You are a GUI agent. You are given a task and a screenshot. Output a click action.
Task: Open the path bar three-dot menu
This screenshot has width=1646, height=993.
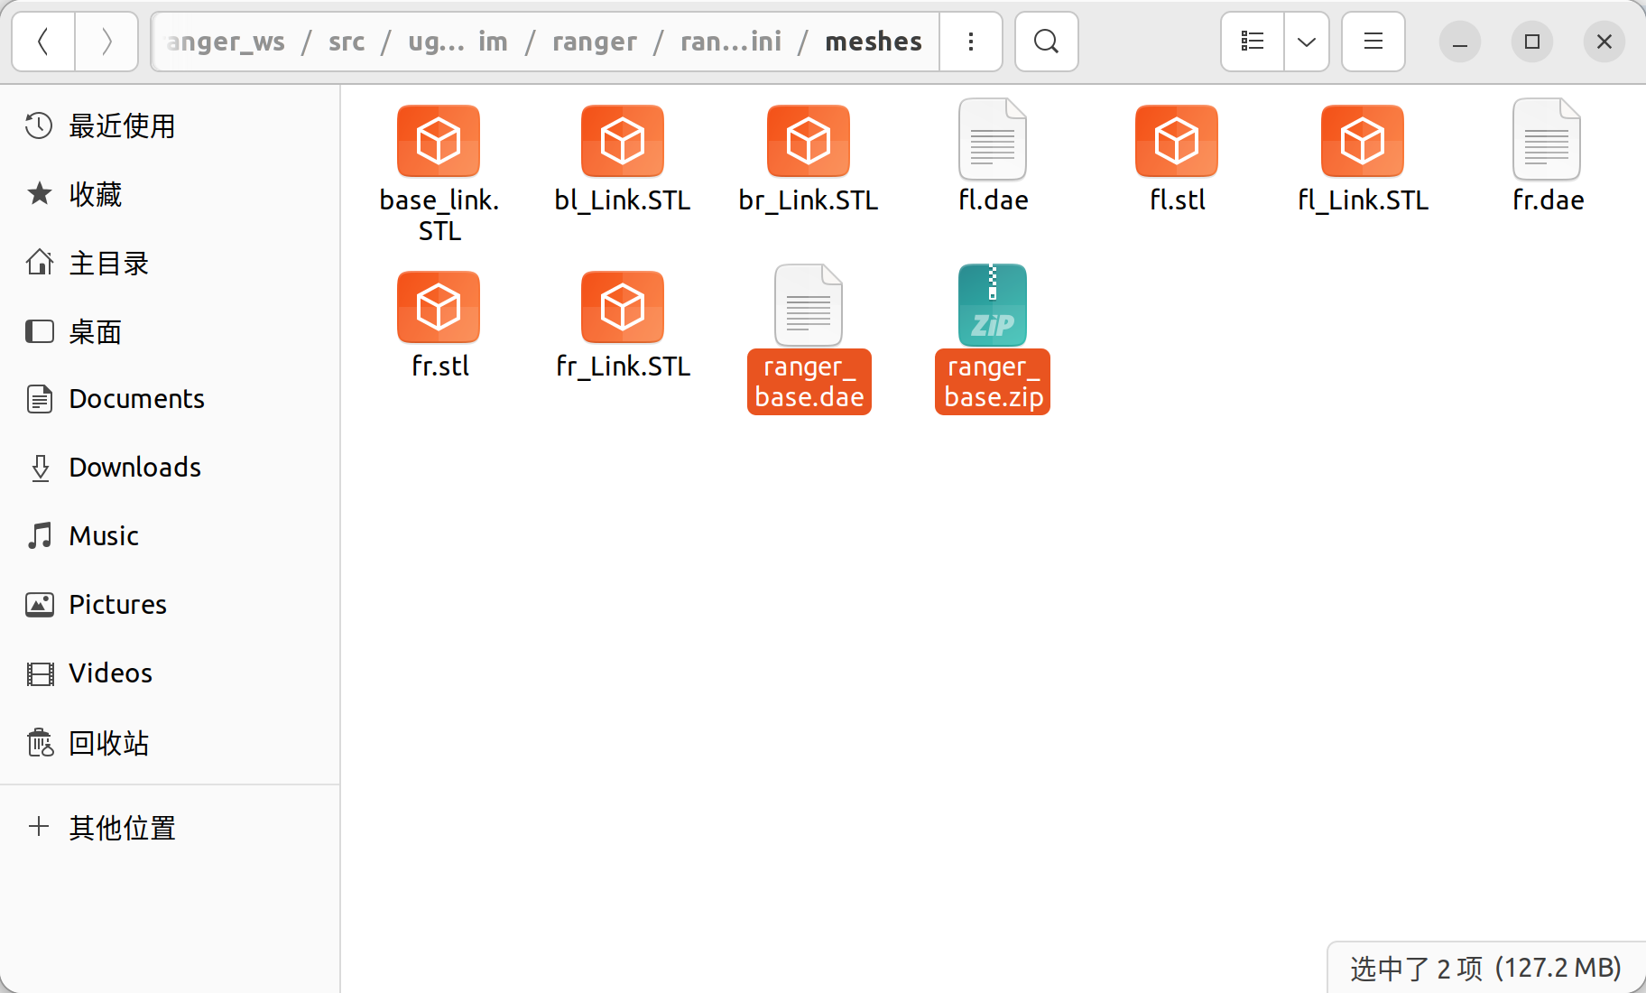tap(971, 42)
